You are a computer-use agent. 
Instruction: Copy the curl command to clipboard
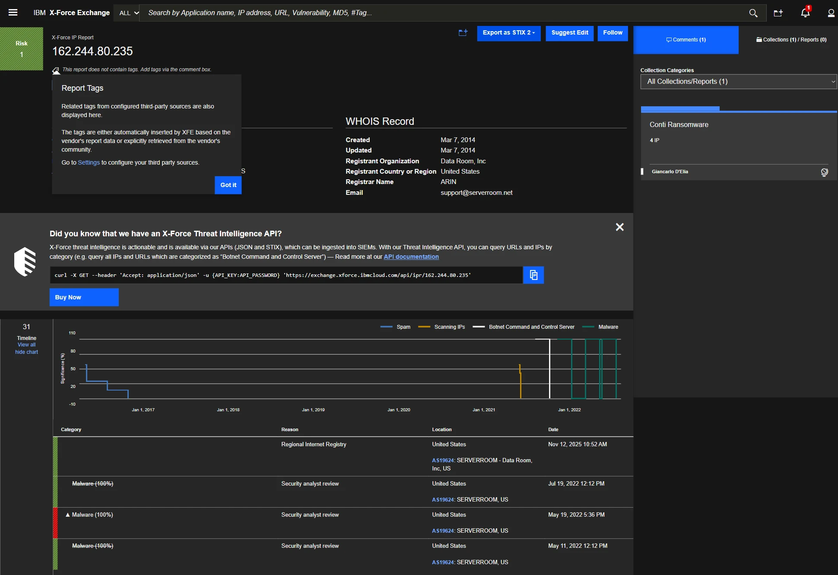pyautogui.click(x=533, y=275)
